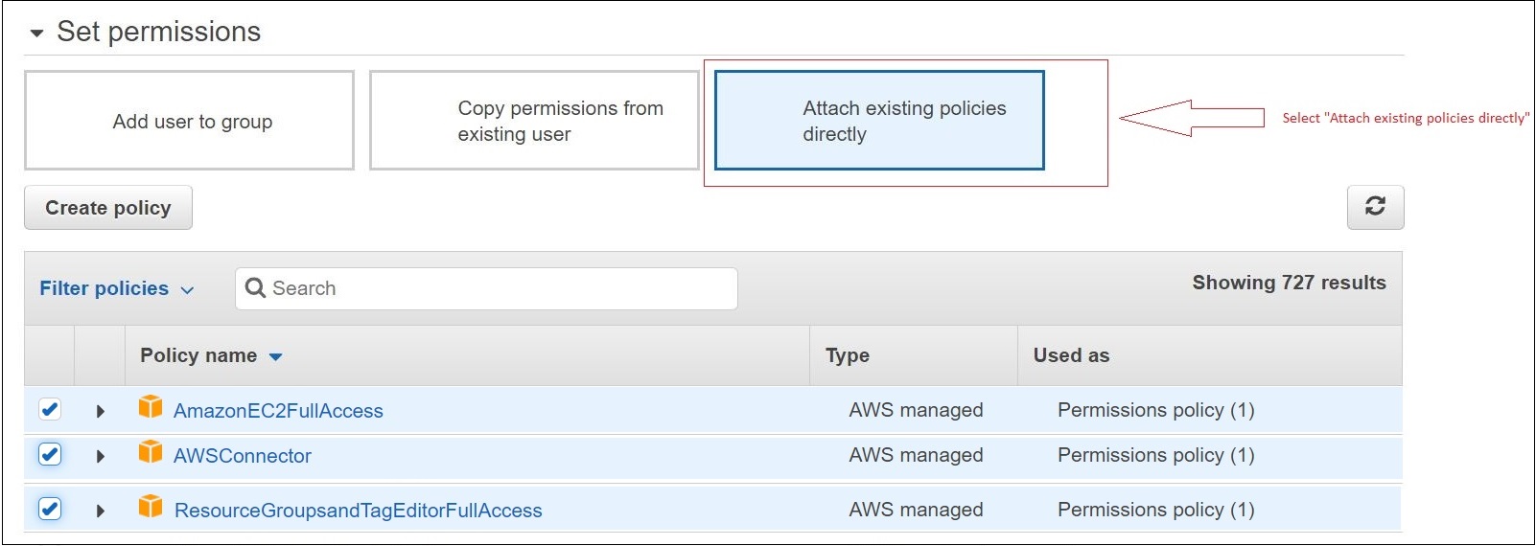Click the ResourceGroupsandTagEditorFullAccess policy cube icon
Image resolution: width=1536 pixels, height=546 pixels.
(151, 507)
